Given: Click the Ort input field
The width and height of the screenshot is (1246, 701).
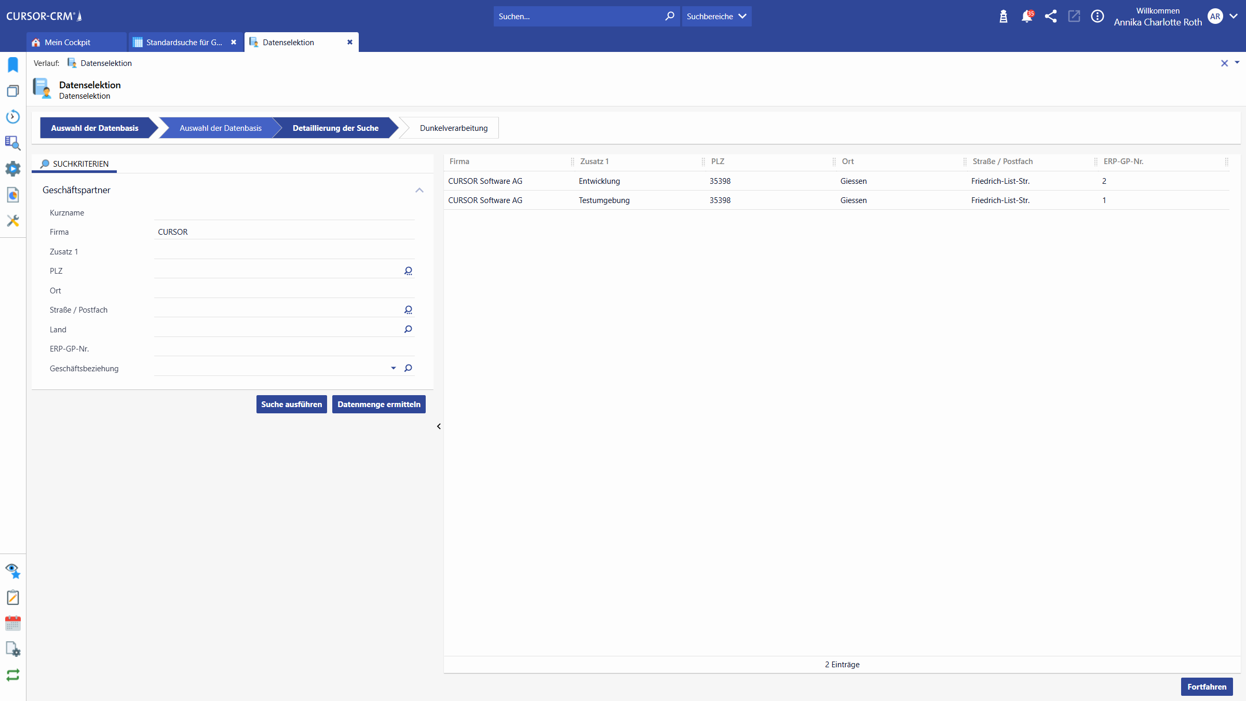Looking at the screenshot, I should tap(284, 291).
